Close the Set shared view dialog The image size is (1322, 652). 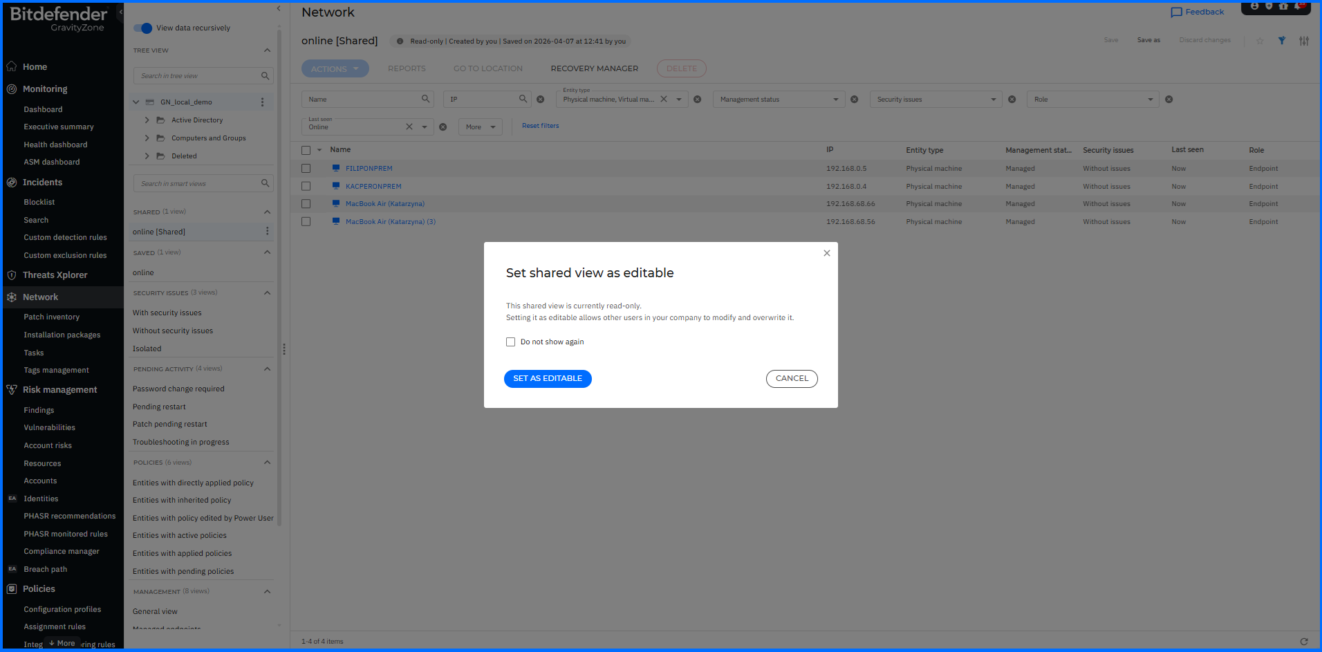point(826,253)
